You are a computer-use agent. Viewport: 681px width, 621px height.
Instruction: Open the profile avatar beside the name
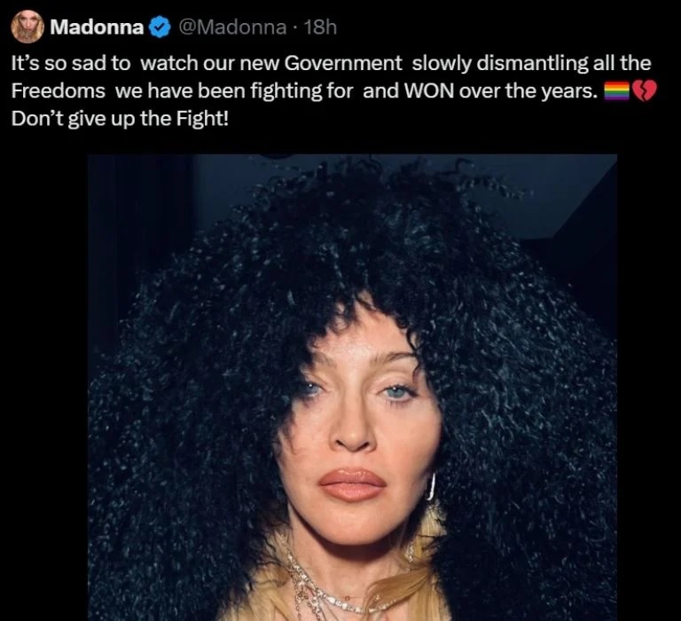click(27, 27)
